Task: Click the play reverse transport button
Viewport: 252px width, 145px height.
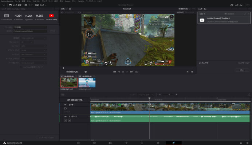Action: pos(119,72)
